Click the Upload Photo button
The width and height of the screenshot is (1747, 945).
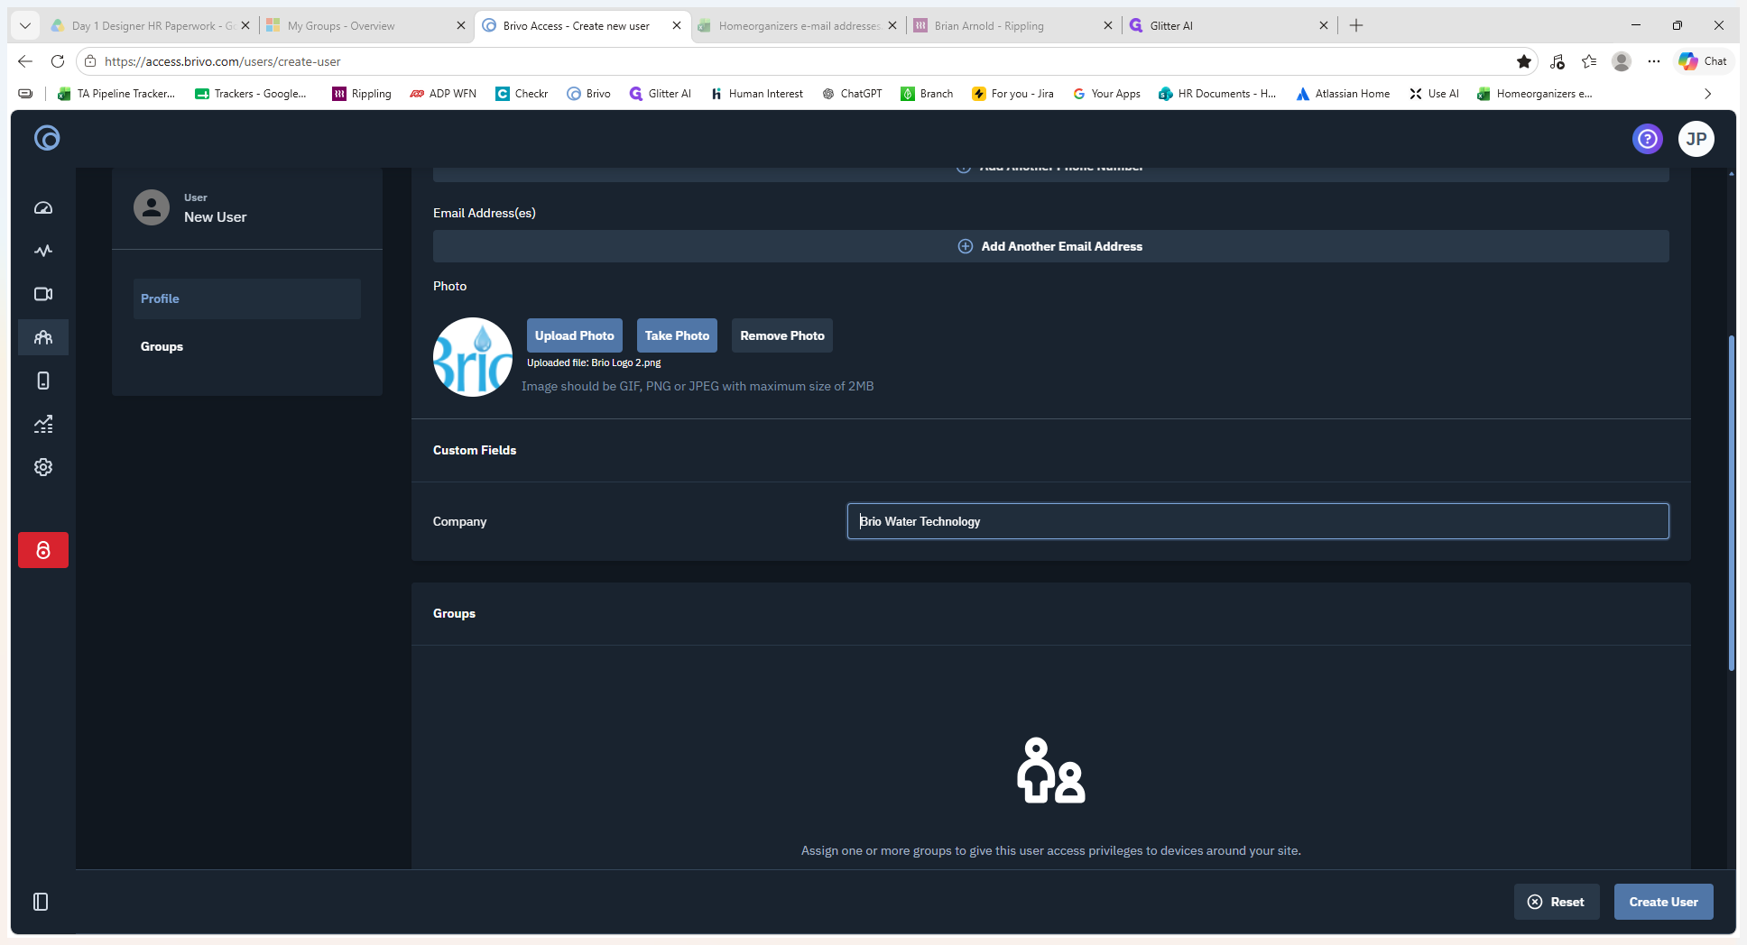click(575, 335)
